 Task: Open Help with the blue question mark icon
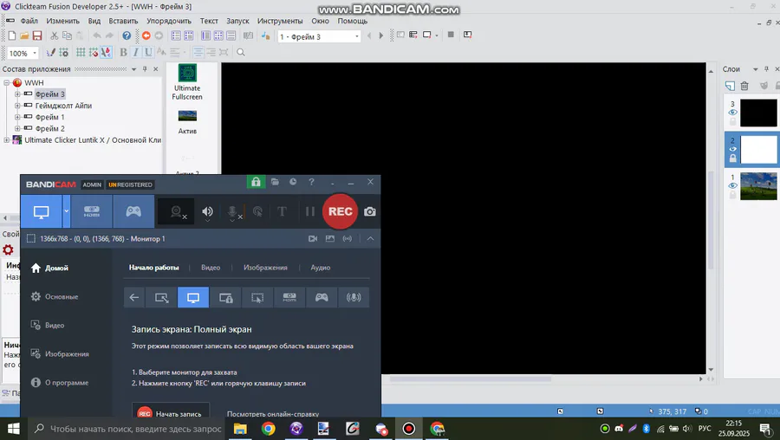pyautogui.click(x=127, y=36)
